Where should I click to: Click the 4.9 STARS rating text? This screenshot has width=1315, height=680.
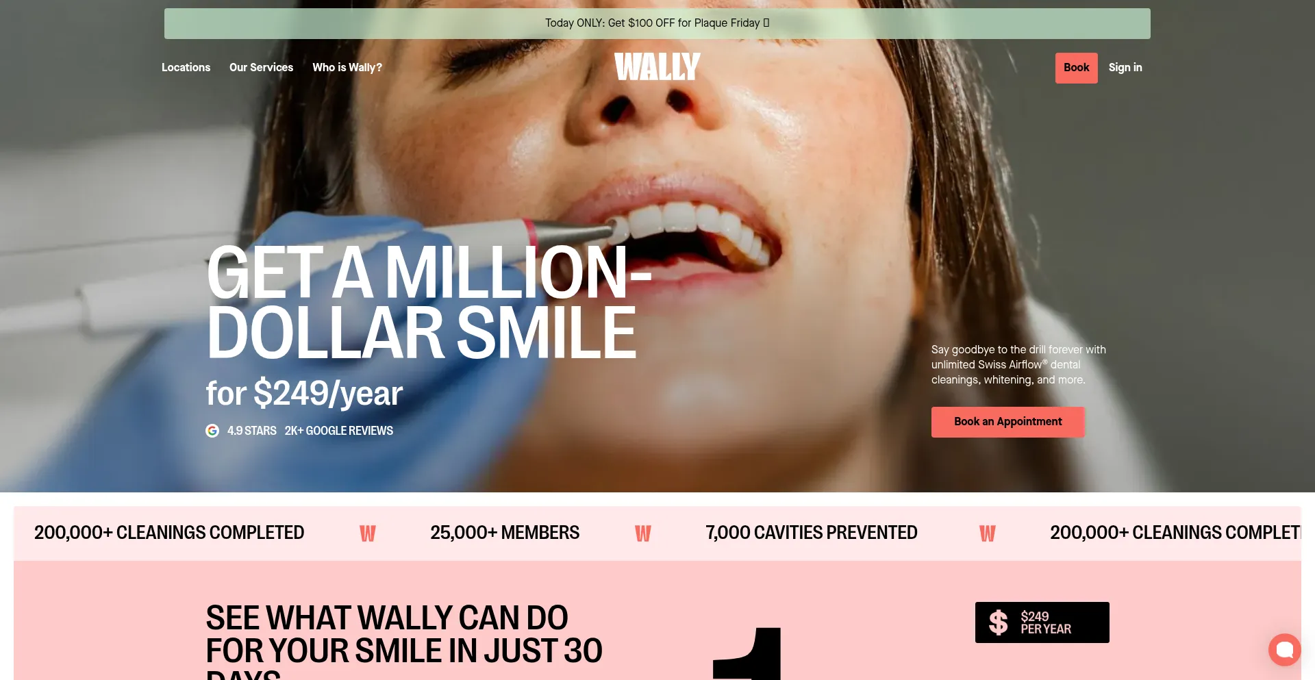point(251,431)
